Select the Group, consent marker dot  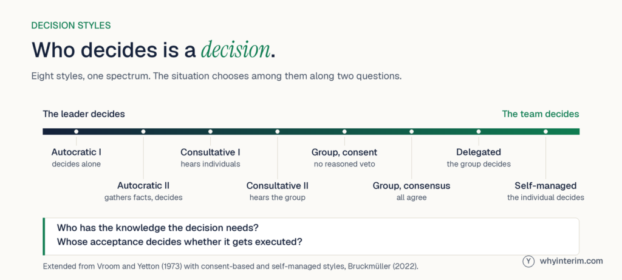[344, 131]
